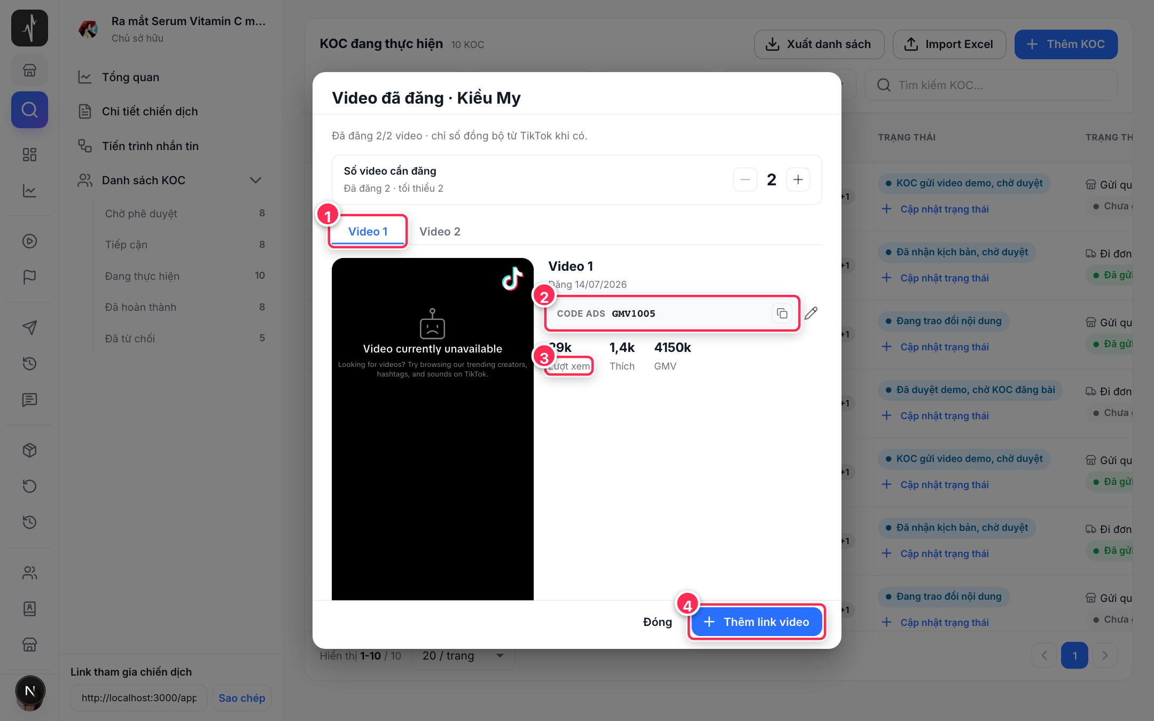Click the 4150k GMV value

(x=673, y=348)
